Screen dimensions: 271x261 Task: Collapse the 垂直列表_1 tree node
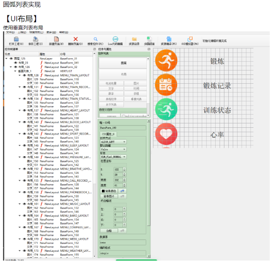[15, 71]
